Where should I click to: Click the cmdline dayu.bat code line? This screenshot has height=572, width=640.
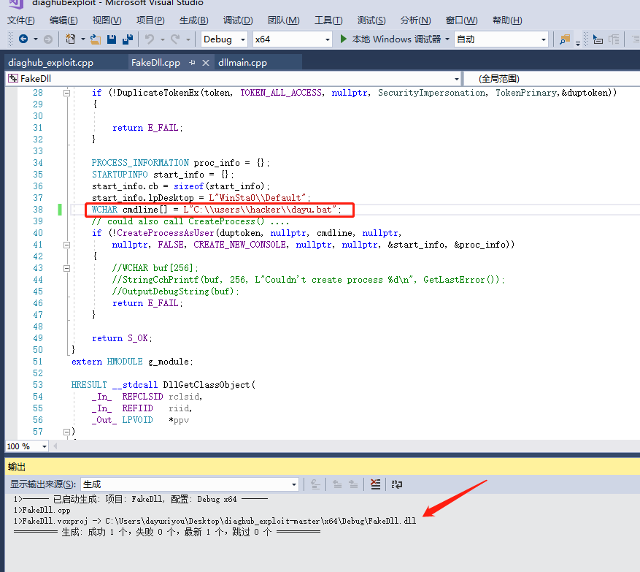tap(216, 210)
